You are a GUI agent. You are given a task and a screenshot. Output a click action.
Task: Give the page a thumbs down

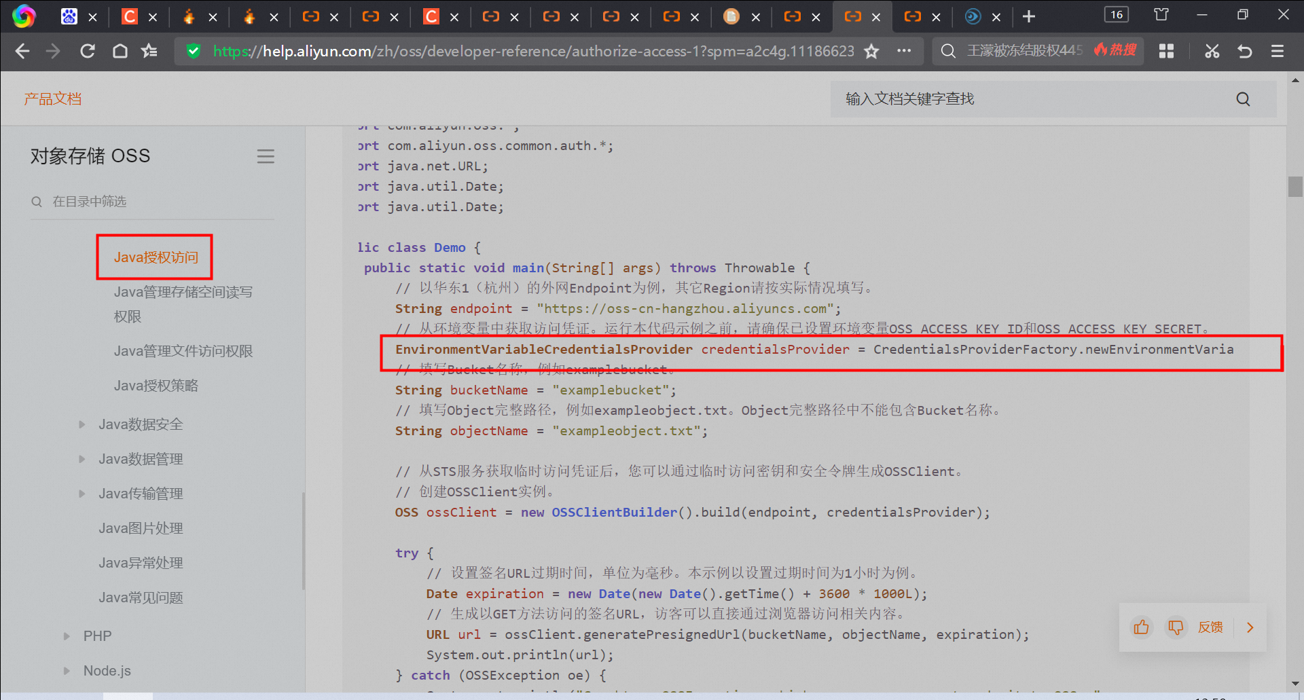pos(1176,627)
